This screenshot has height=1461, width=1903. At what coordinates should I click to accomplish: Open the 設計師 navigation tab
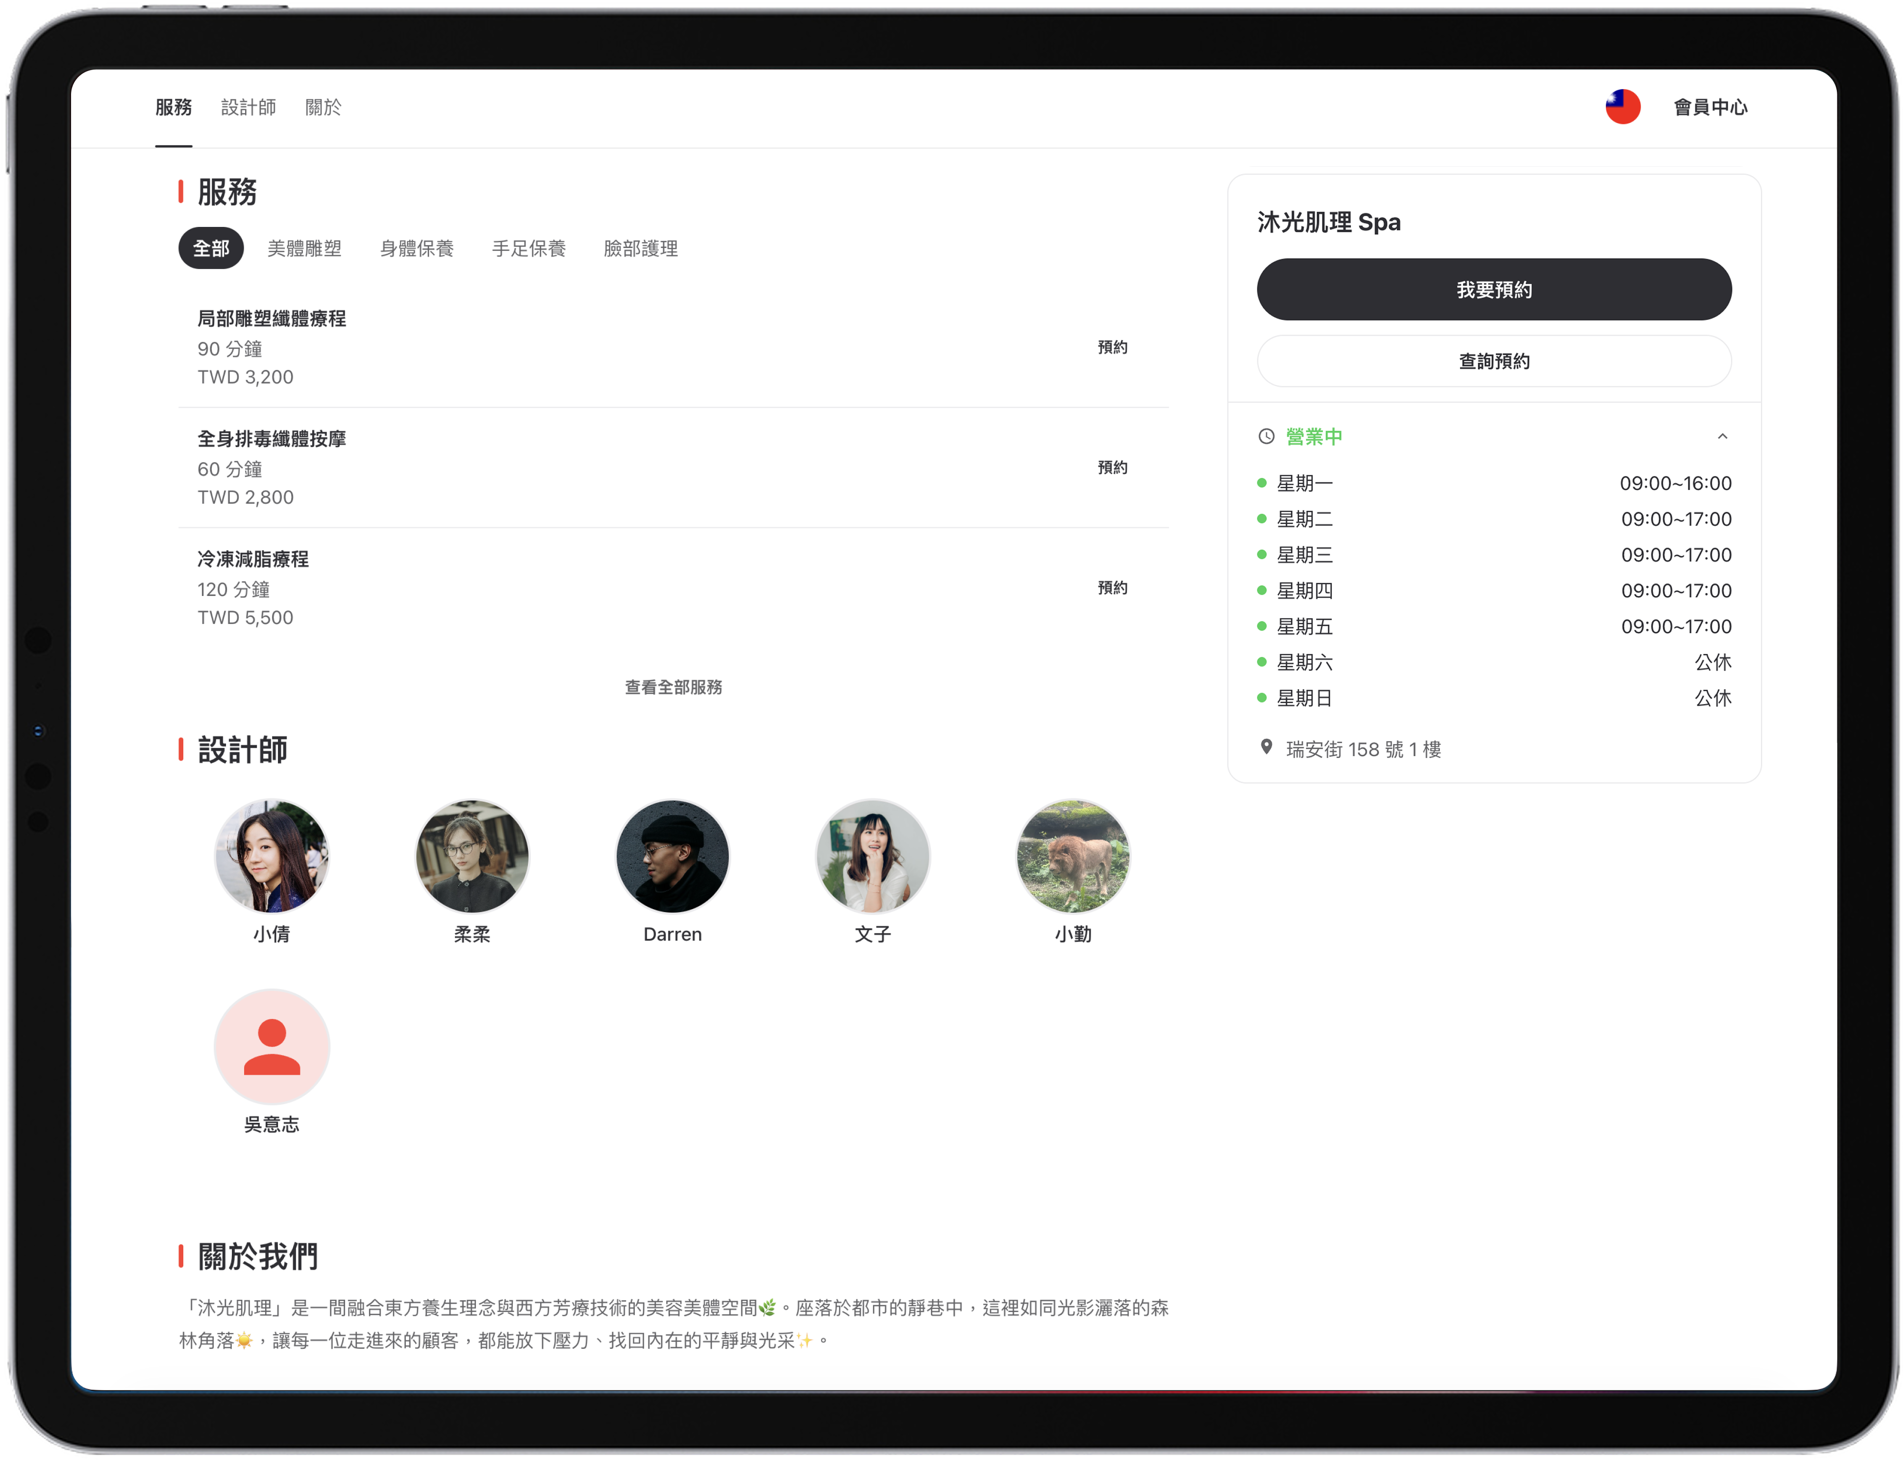tap(248, 107)
